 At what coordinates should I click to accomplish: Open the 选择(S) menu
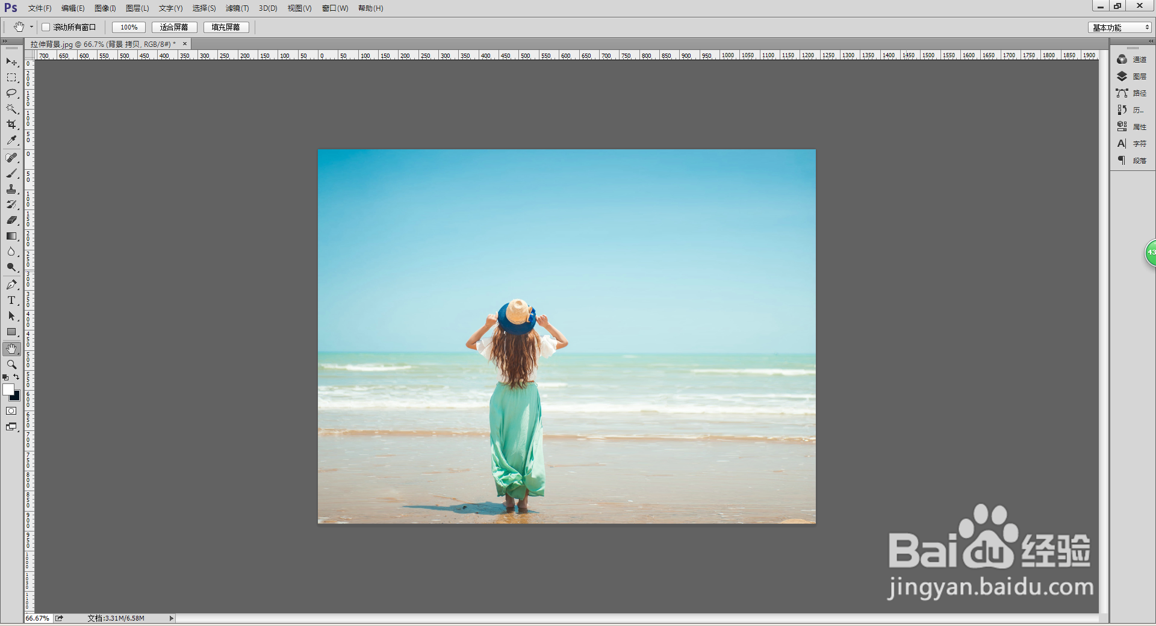[204, 8]
